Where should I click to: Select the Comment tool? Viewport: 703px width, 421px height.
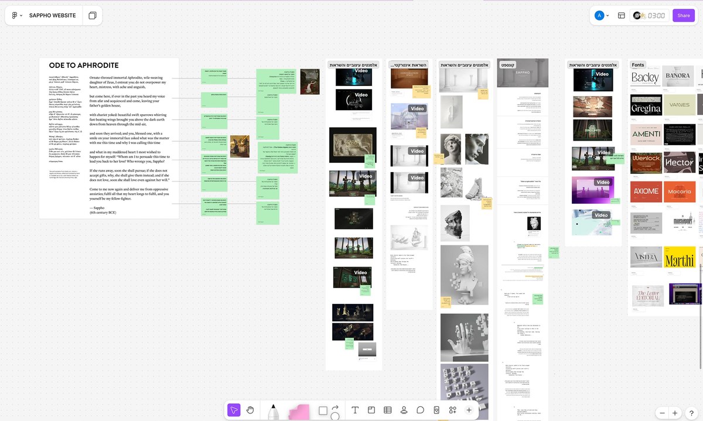(x=420, y=410)
